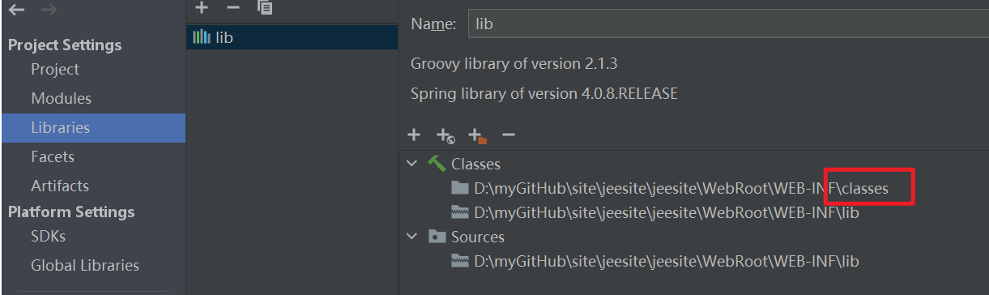Add a new project library
The width and height of the screenshot is (989, 295).
(x=202, y=7)
